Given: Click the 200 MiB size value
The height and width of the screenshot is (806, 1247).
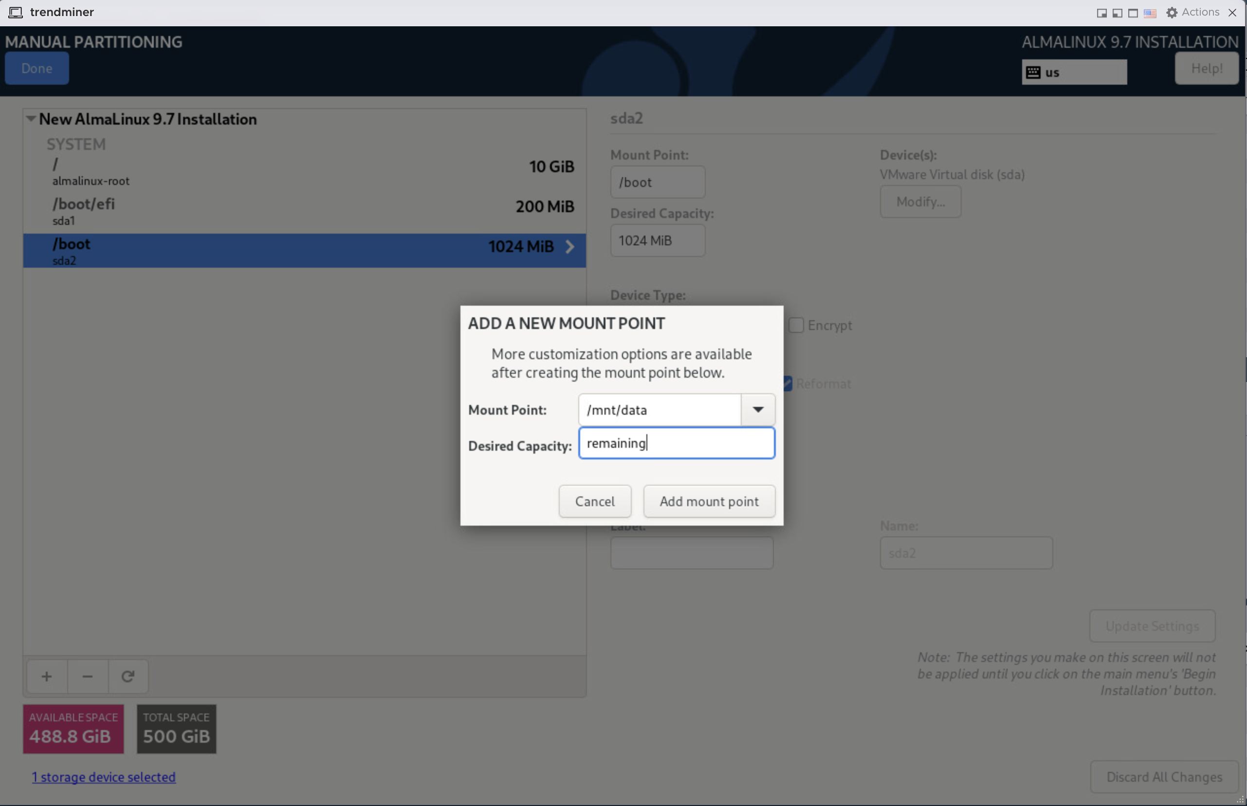Looking at the screenshot, I should (x=545, y=206).
